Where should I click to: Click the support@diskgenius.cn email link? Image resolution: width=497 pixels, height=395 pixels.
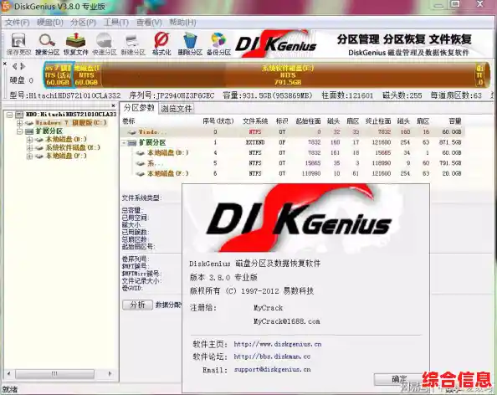point(272,369)
